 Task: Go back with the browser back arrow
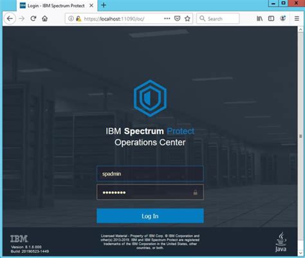[10, 19]
